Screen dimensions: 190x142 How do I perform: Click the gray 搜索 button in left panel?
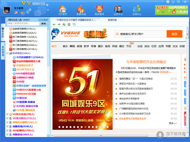(44, 24)
